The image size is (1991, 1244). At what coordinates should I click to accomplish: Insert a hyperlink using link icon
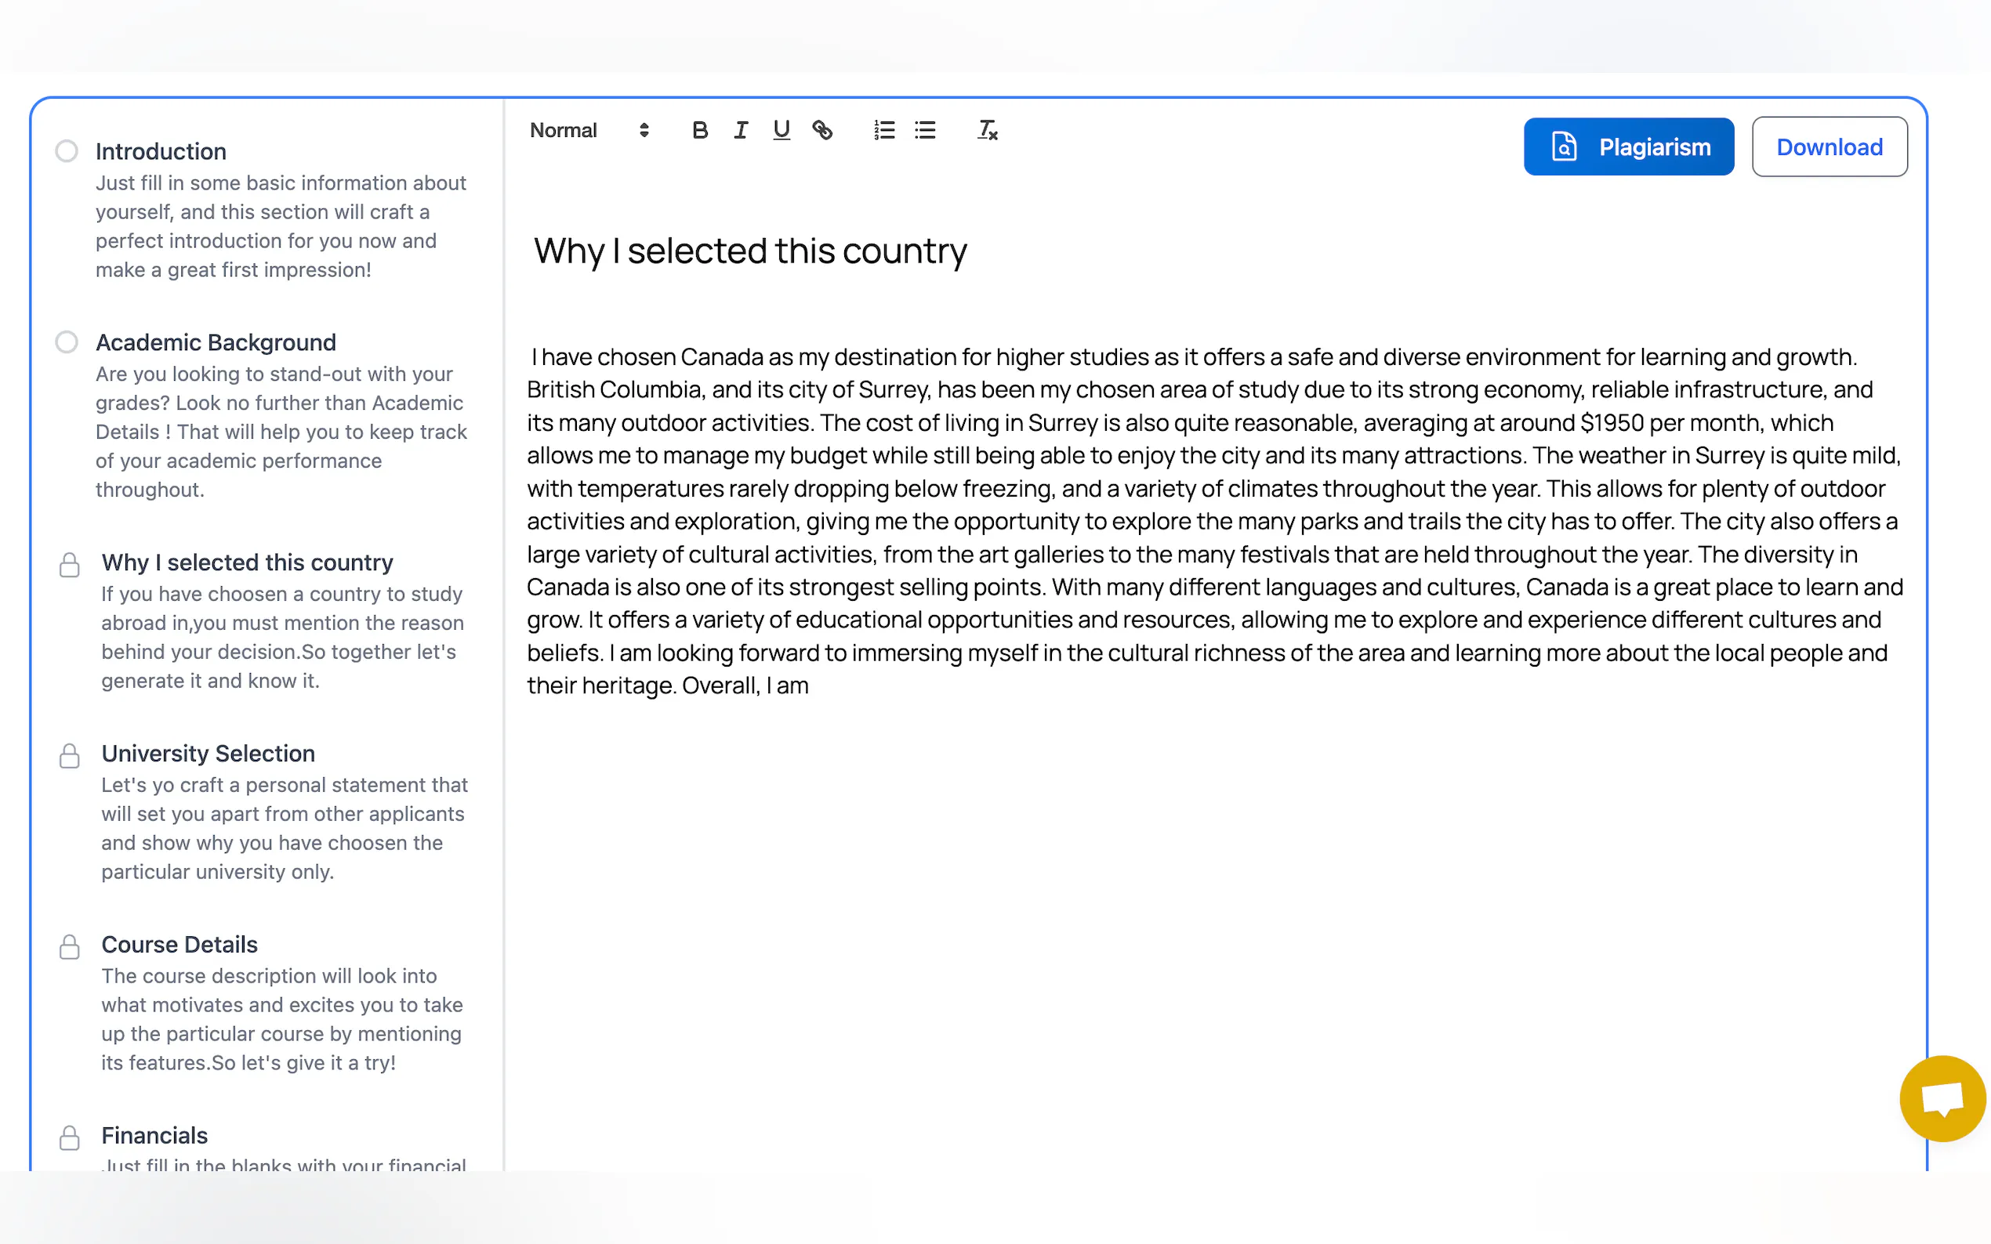click(822, 130)
